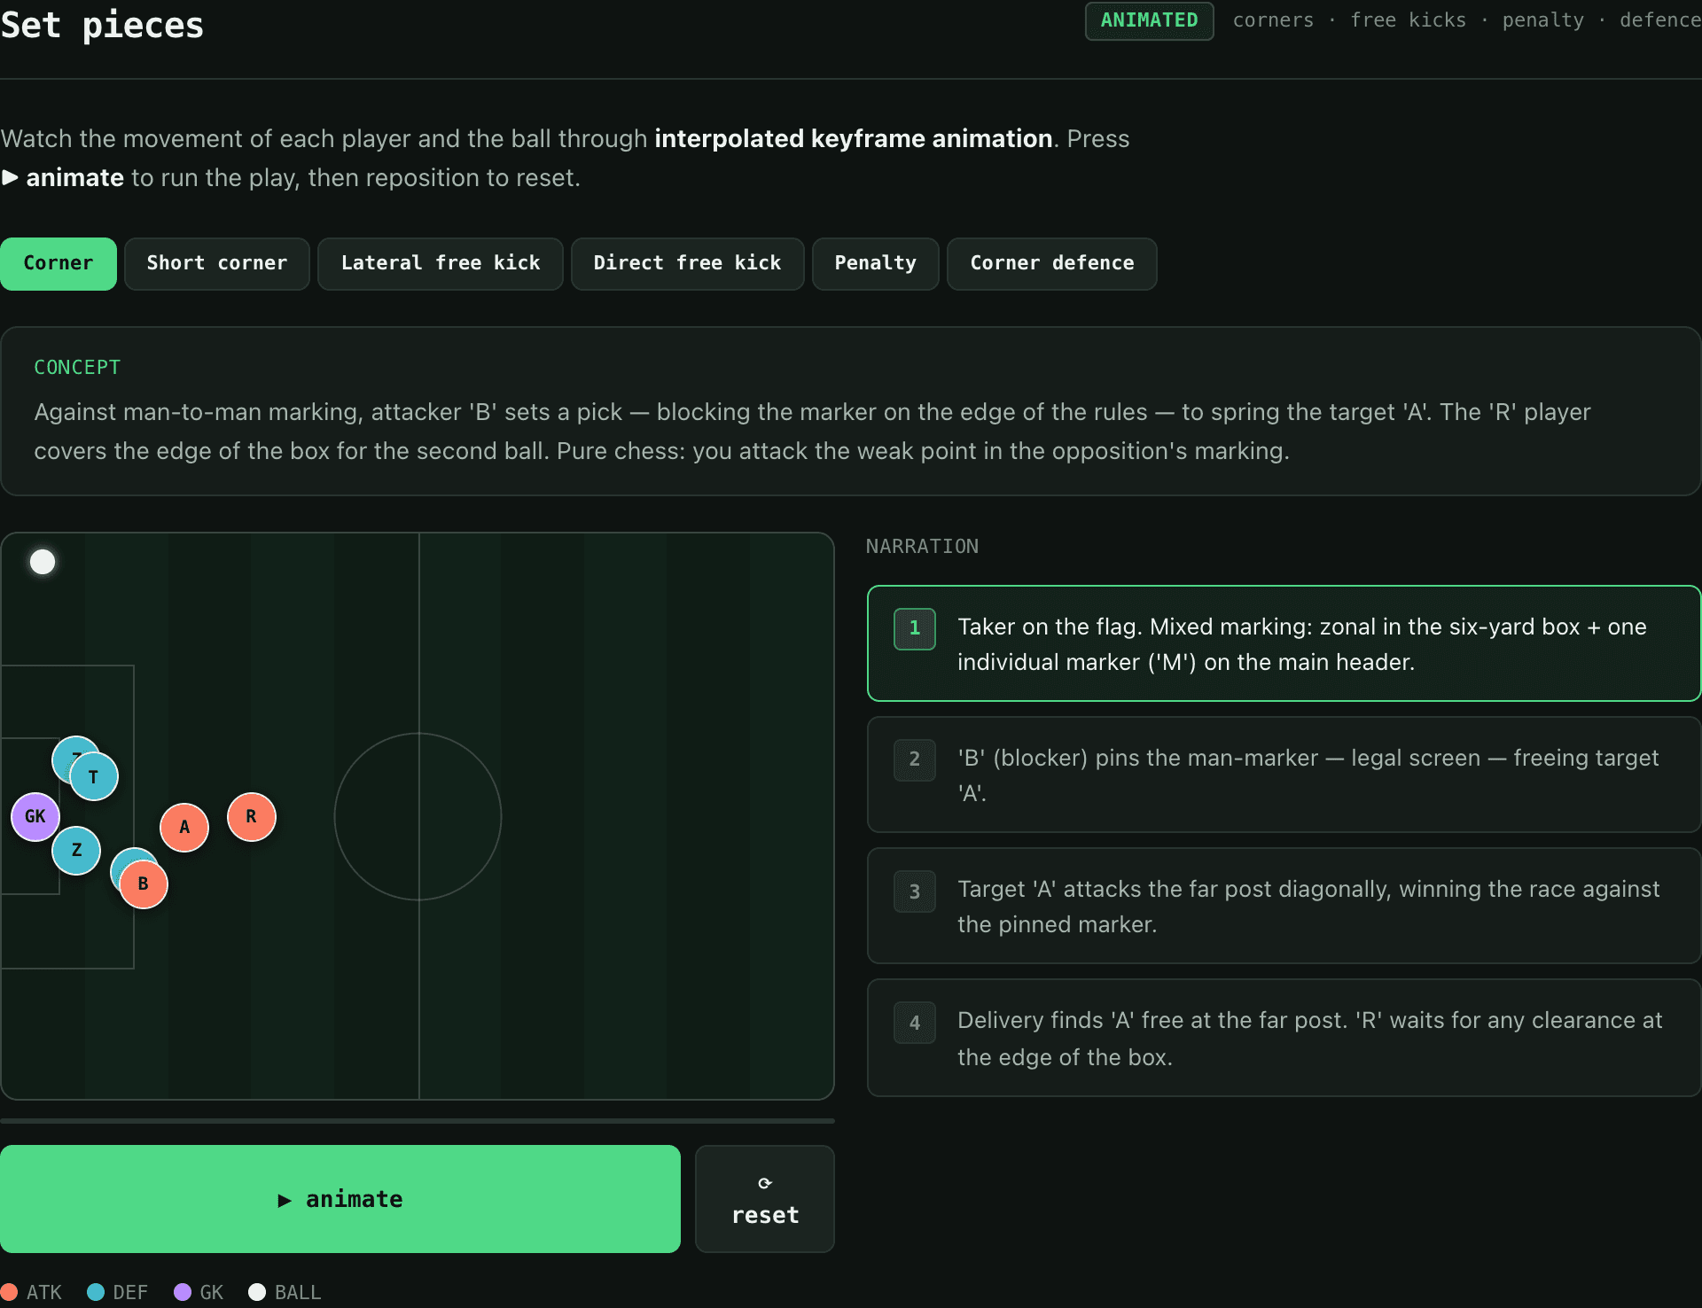Click the NARRATION heading
This screenshot has width=1702, height=1308.
coord(922,546)
